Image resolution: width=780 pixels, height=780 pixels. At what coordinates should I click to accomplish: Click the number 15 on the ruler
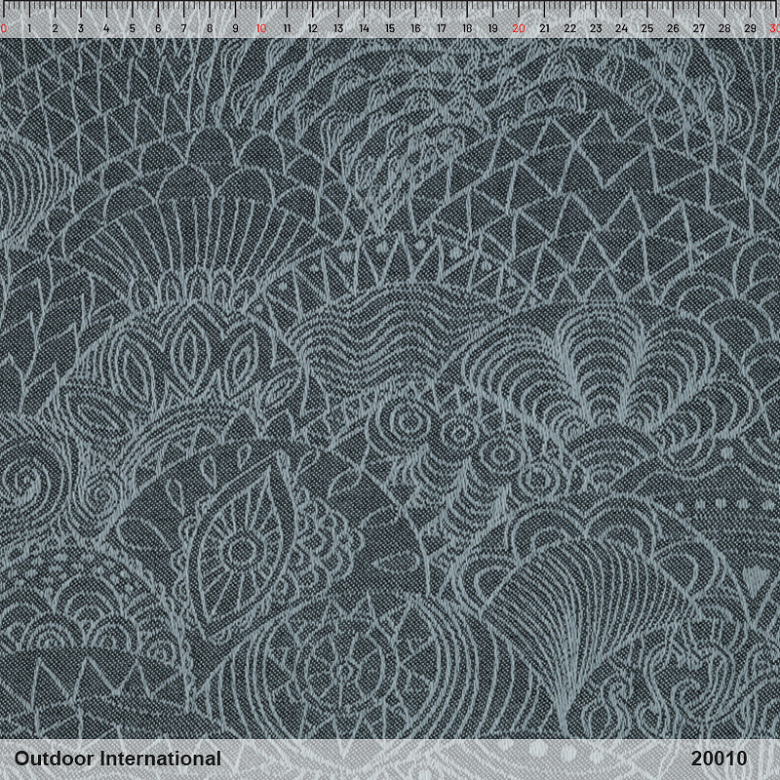[x=389, y=28]
